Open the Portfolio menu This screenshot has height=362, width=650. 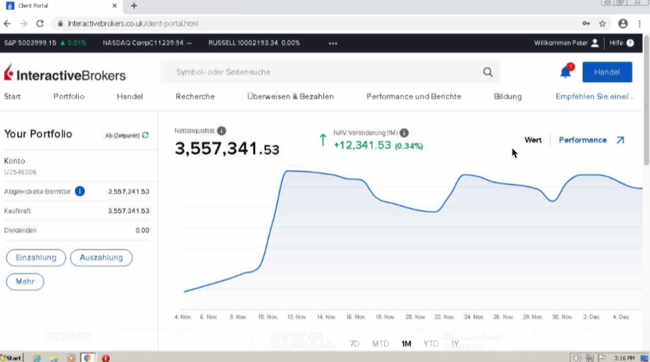[x=69, y=96]
